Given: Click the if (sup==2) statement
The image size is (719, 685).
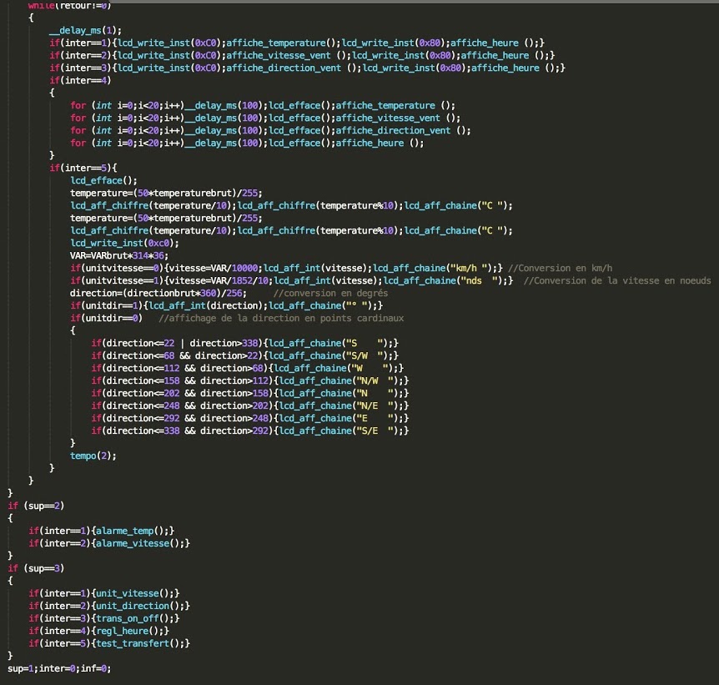Looking at the screenshot, I should 35,506.
